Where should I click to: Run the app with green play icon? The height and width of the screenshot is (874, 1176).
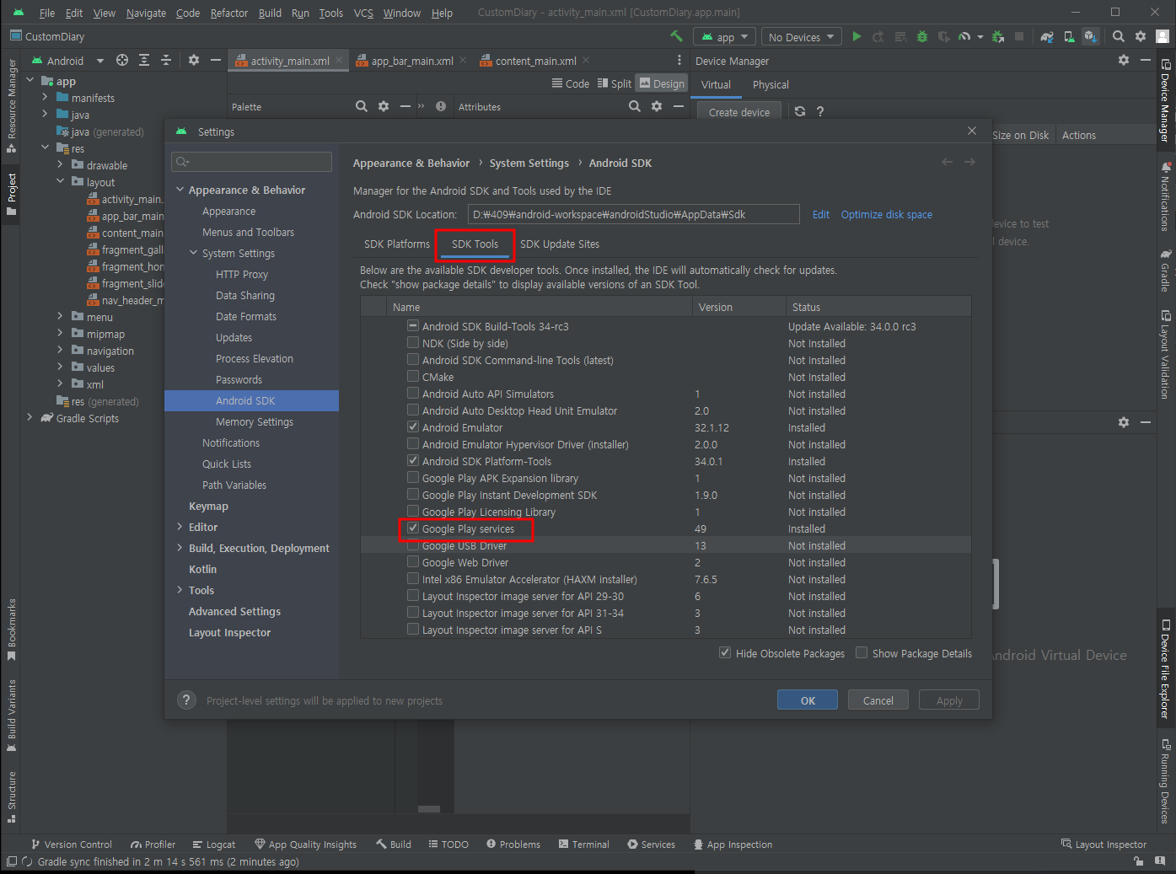click(x=856, y=36)
